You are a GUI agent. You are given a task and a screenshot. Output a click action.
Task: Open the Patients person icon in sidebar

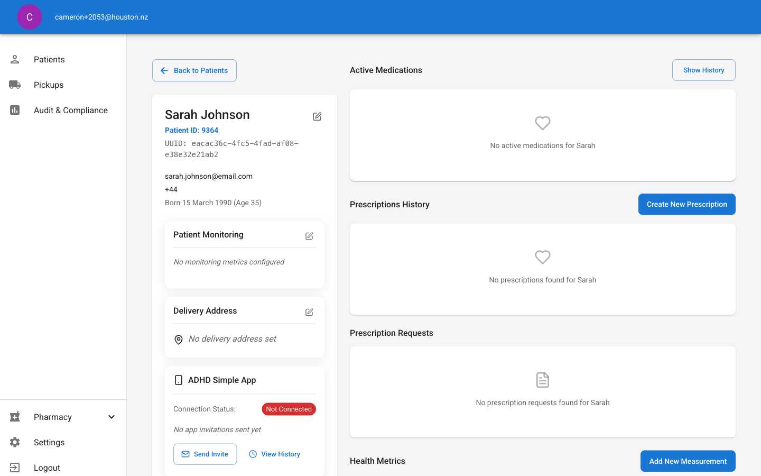pyautogui.click(x=15, y=59)
